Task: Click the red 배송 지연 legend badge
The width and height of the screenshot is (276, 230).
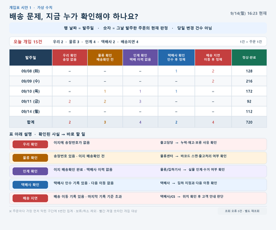Action: (x=30, y=198)
